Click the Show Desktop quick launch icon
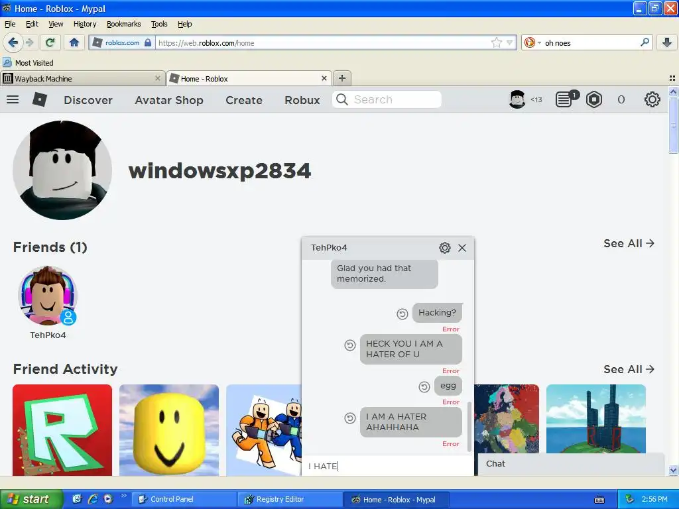The height and width of the screenshot is (509, 679). pos(77,499)
